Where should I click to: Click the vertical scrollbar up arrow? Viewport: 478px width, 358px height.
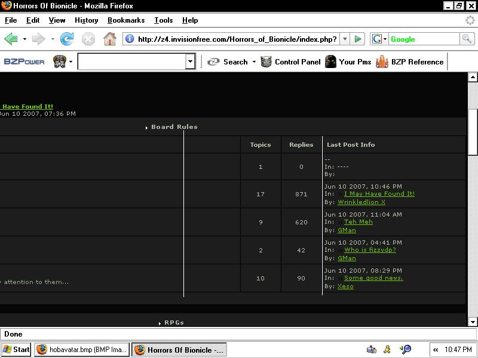(x=473, y=77)
